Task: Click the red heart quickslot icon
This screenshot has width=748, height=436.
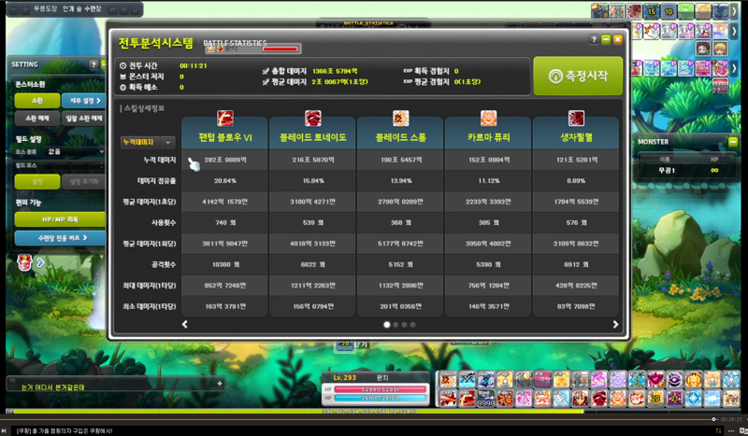Action: [655, 380]
